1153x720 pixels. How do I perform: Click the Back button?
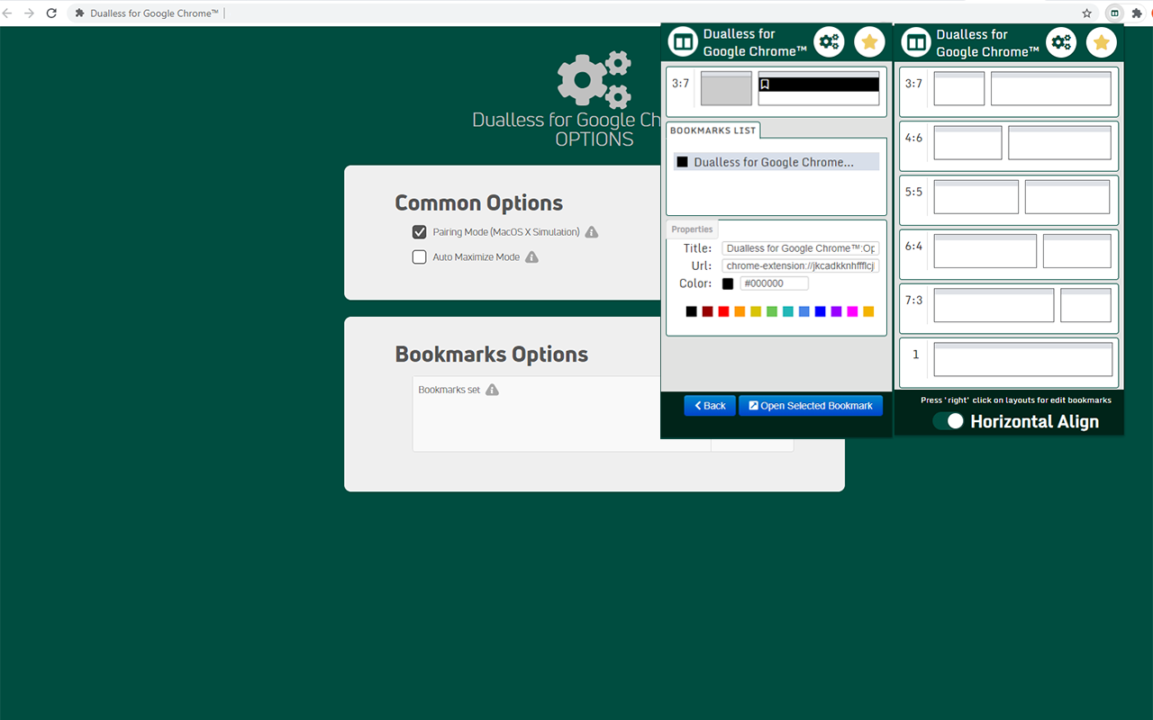point(710,406)
